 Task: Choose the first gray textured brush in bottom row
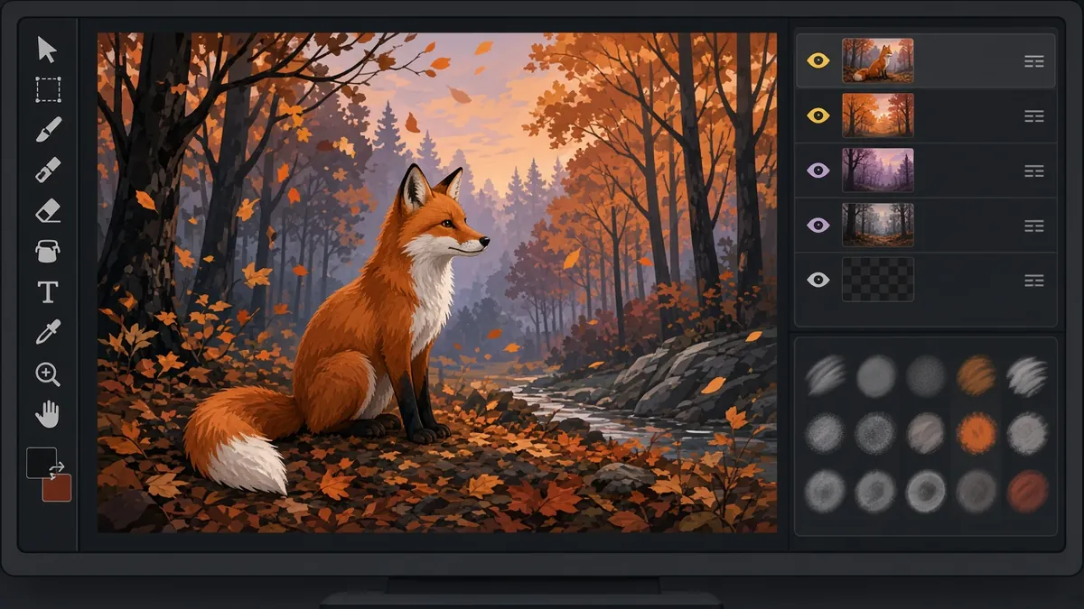825,492
